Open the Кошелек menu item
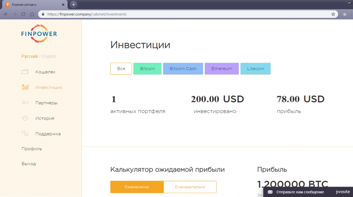This screenshot has height=197, width=353. 45,72
